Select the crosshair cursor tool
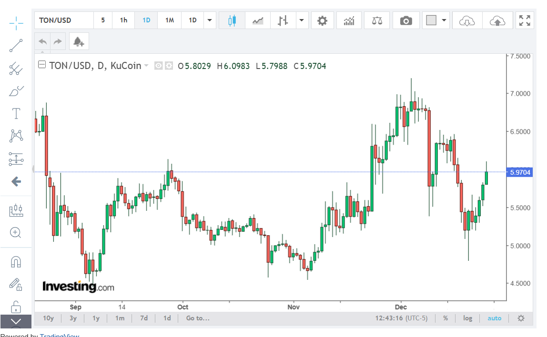Image resolution: width=547 pixels, height=337 pixels. [16, 23]
